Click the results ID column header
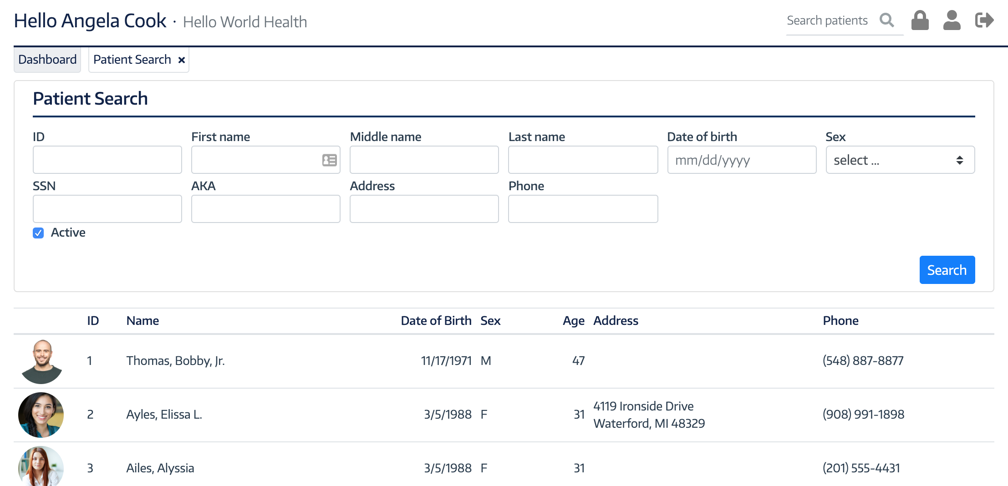This screenshot has width=1008, height=486. pyautogui.click(x=93, y=321)
